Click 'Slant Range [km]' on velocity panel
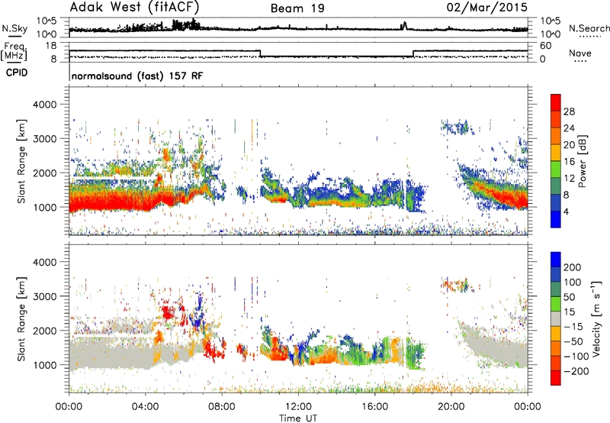This screenshot has width=610, height=423. [21, 319]
